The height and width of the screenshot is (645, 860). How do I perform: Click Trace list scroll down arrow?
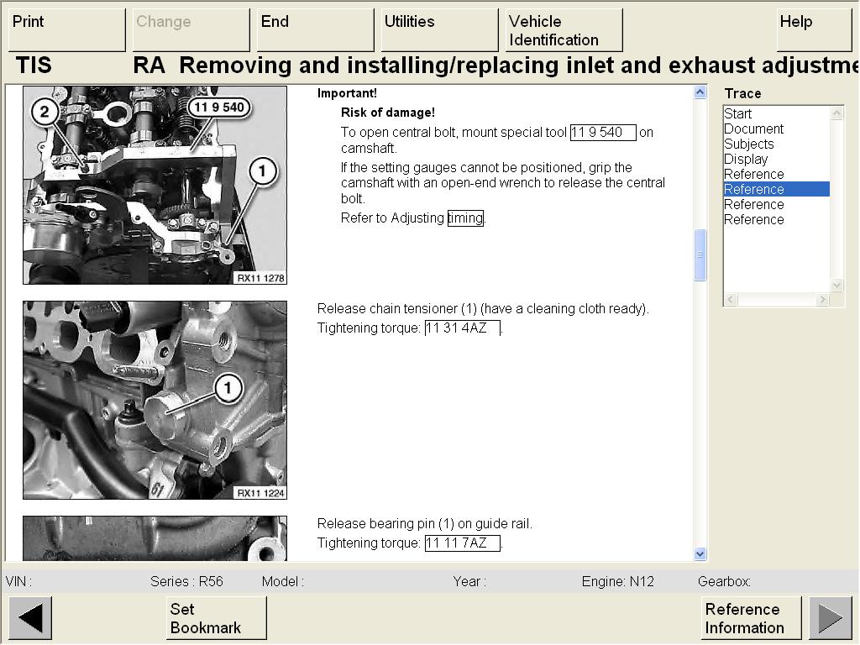coord(836,286)
